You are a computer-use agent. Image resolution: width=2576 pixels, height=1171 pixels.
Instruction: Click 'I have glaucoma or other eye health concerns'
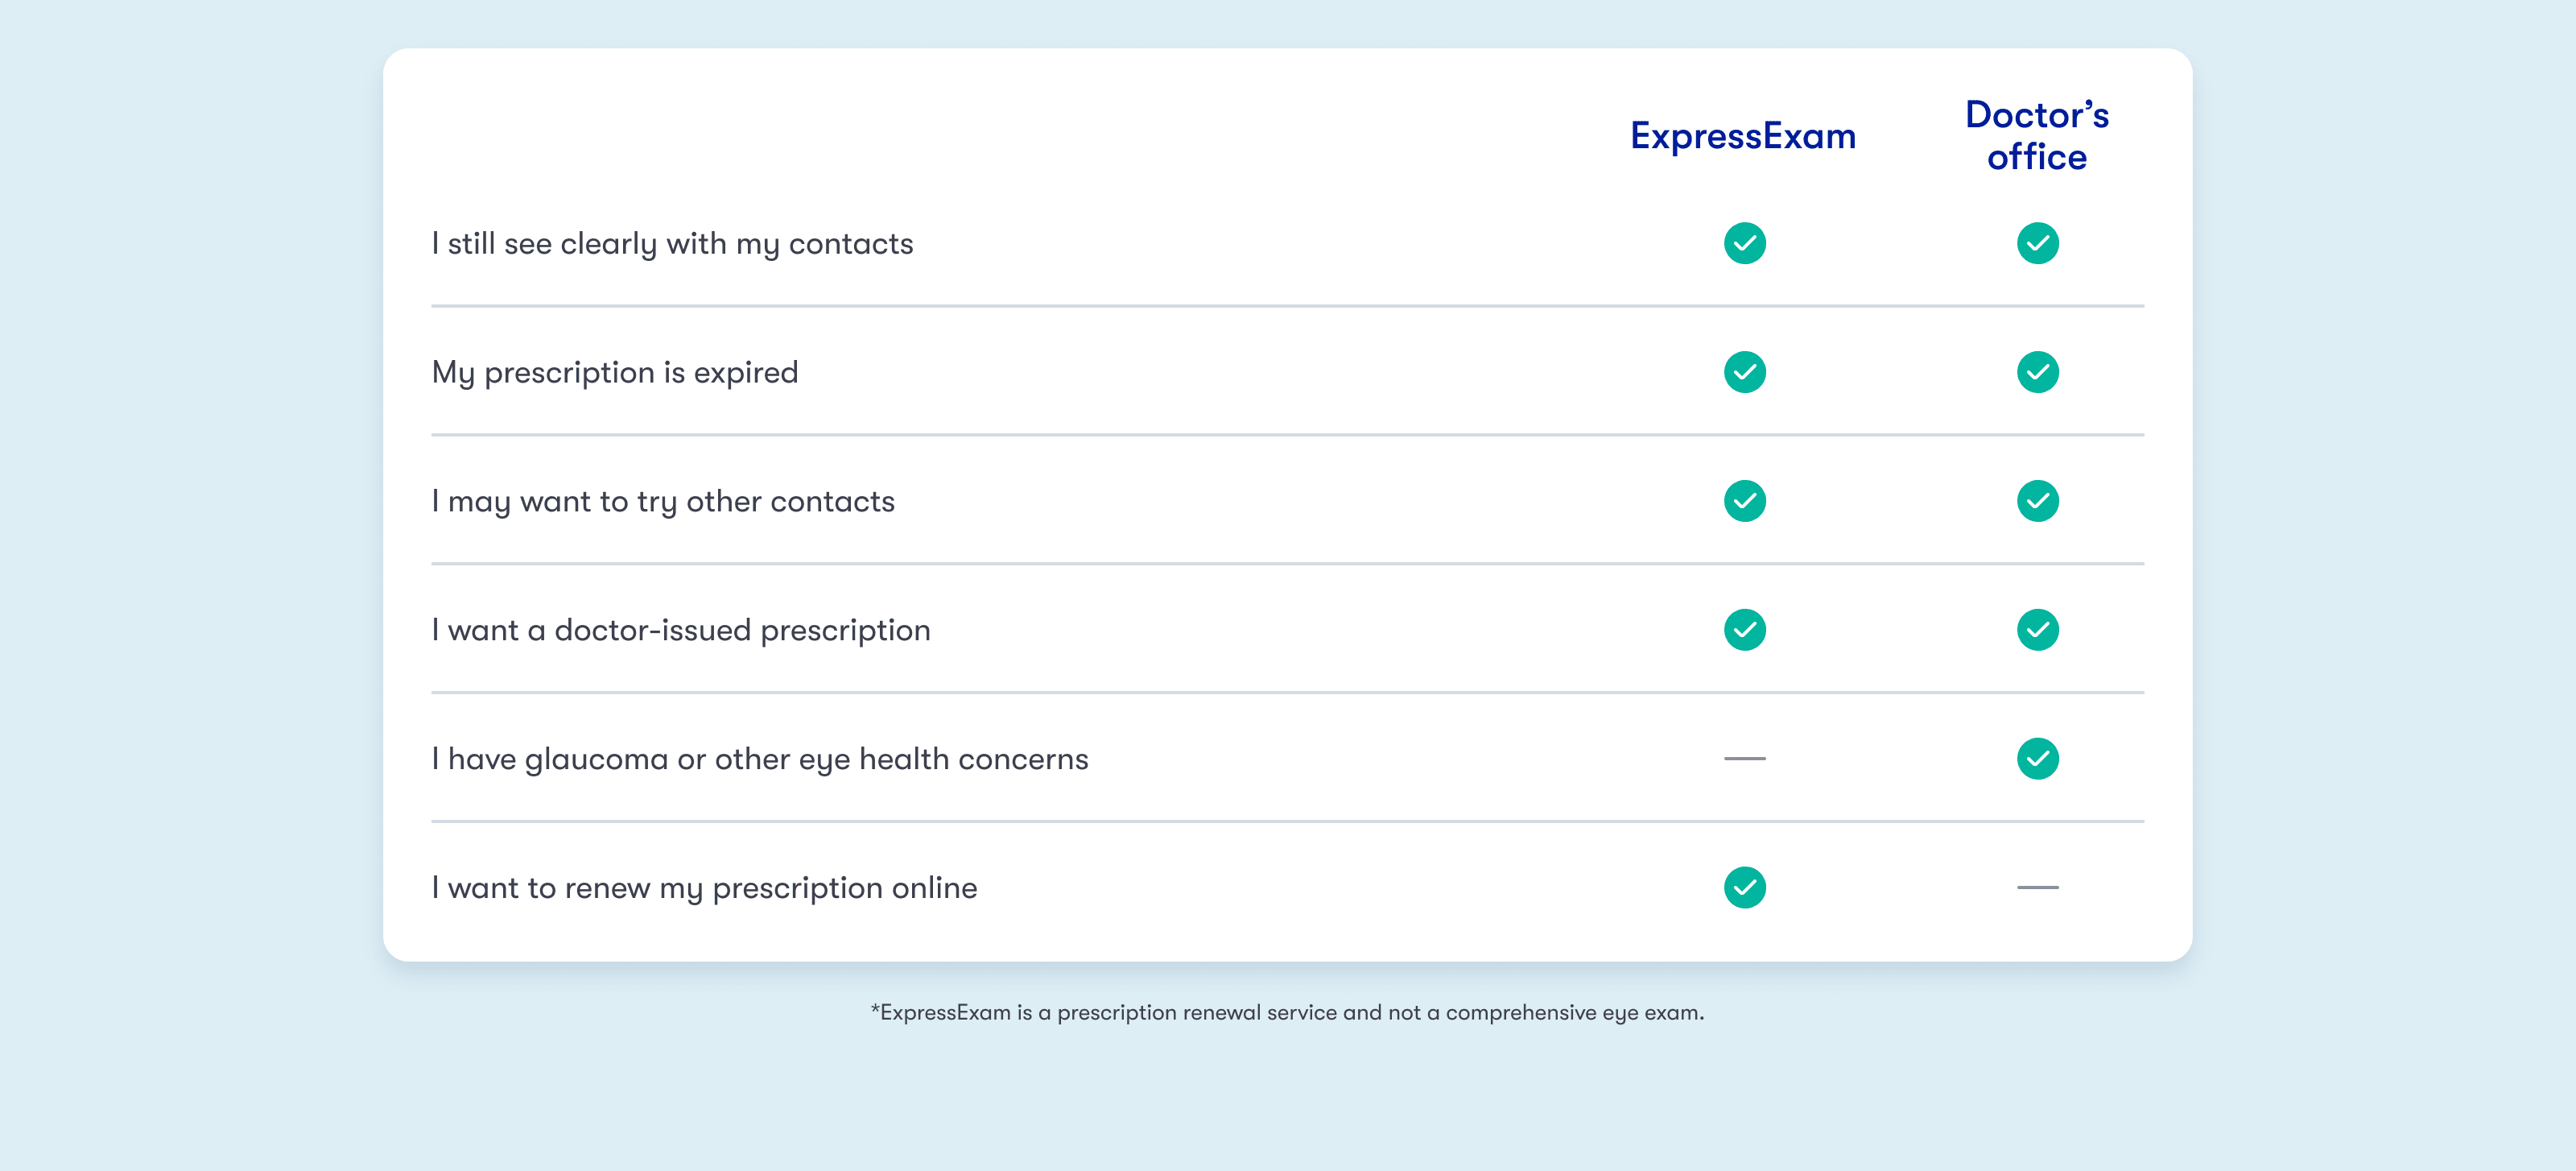[760, 759]
